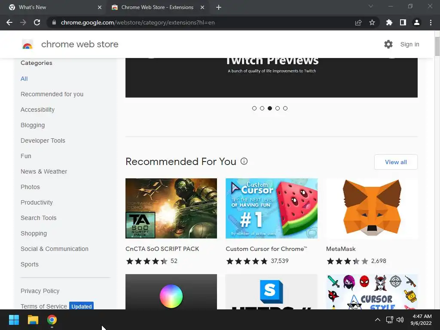This screenshot has width=440, height=330.
Task: Open the color wheel extension thumbnail
Action: pos(171,292)
